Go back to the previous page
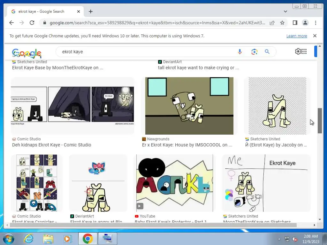 11,23
